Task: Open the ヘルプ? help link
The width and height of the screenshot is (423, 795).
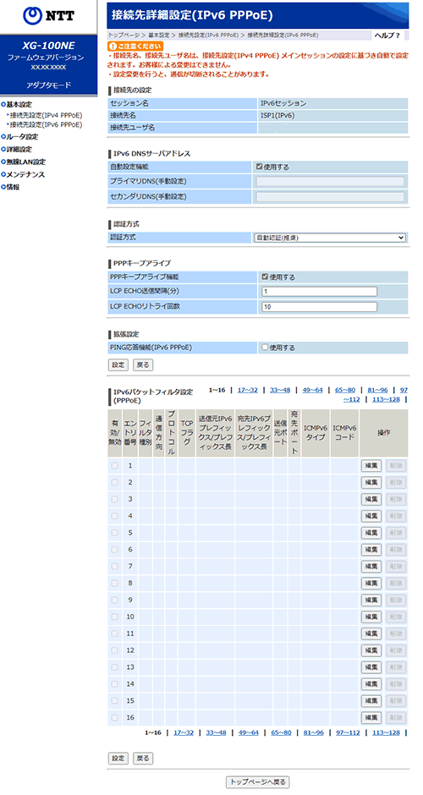Action: 387,35
